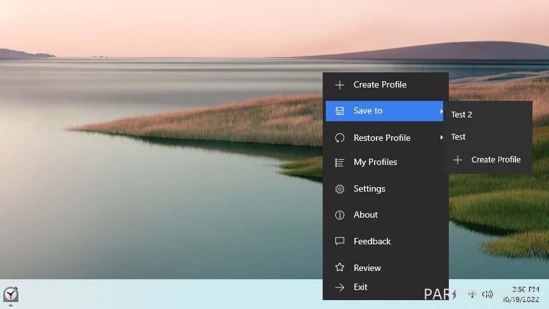Click the Feedback speech bubble icon

340,241
